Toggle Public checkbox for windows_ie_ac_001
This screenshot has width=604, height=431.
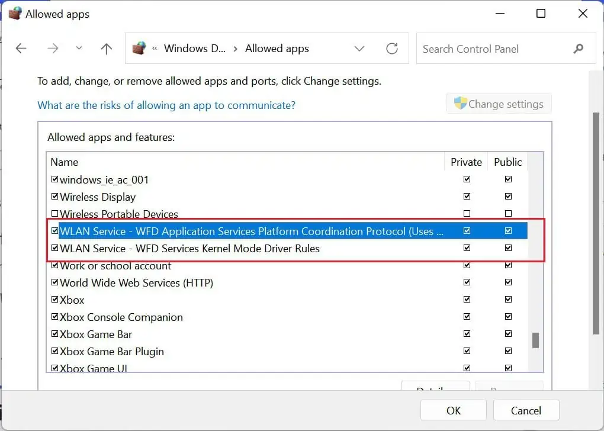pyautogui.click(x=509, y=179)
